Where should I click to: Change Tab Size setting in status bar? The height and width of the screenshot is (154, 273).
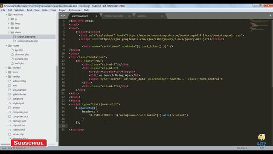[x=242, y=148]
